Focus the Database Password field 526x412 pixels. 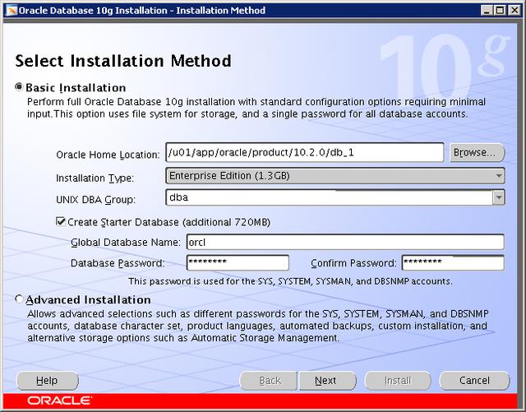[x=238, y=262]
